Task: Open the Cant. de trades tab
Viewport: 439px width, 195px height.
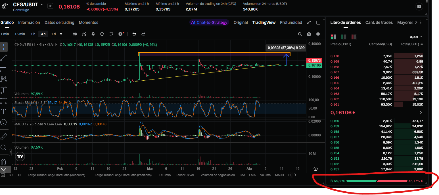Action: (379, 22)
